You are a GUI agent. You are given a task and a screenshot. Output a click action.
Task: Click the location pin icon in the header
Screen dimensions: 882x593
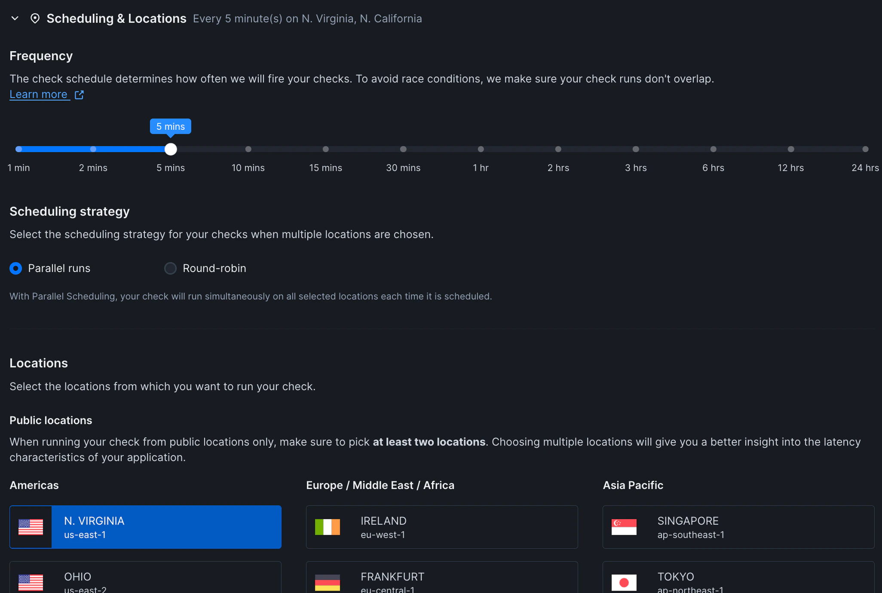[x=35, y=18]
